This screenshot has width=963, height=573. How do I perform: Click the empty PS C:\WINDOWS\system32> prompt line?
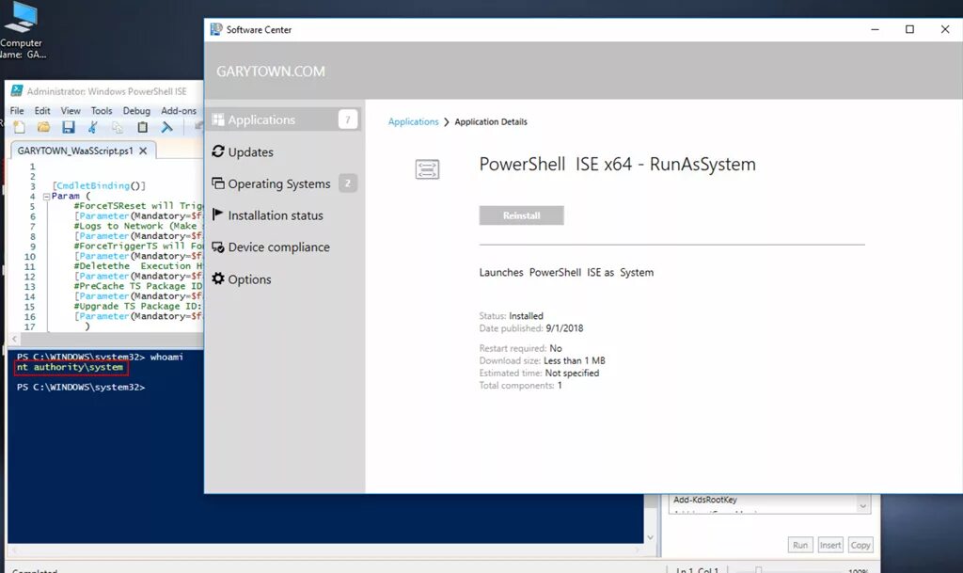(81, 387)
